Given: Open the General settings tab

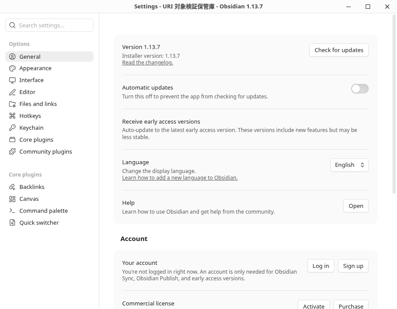Looking at the screenshot, I should tap(49, 57).
